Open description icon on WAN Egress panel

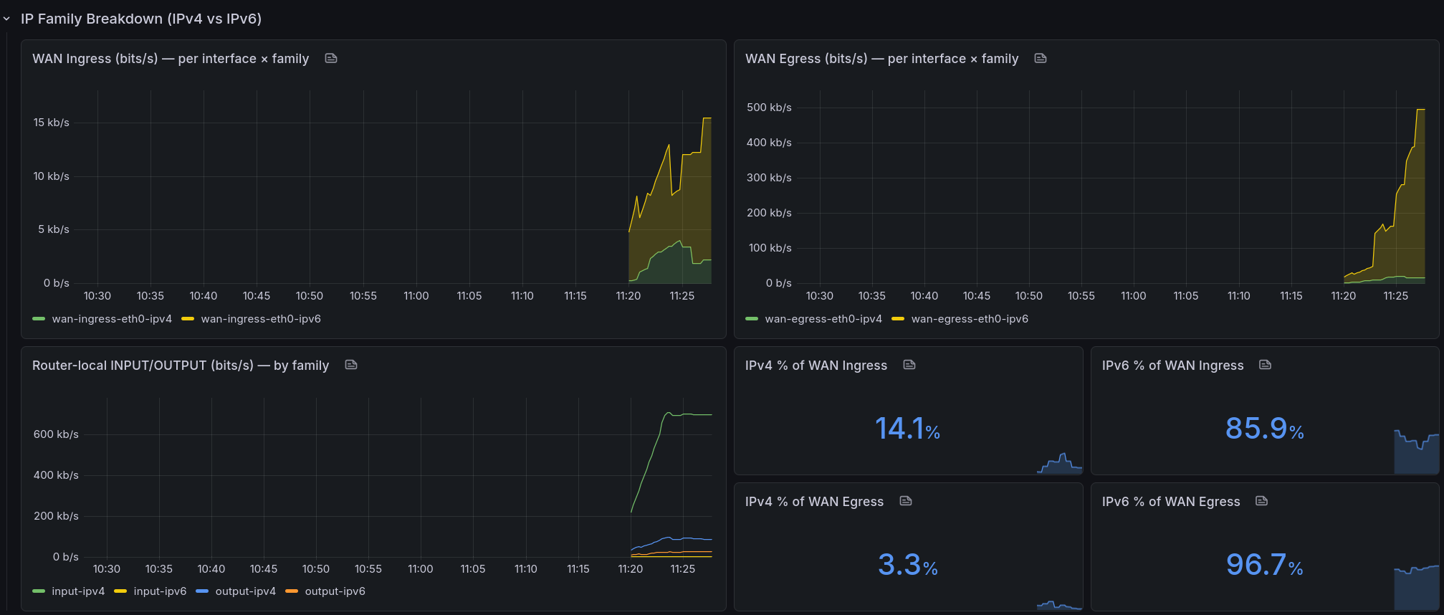click(x=1041, y=58)
